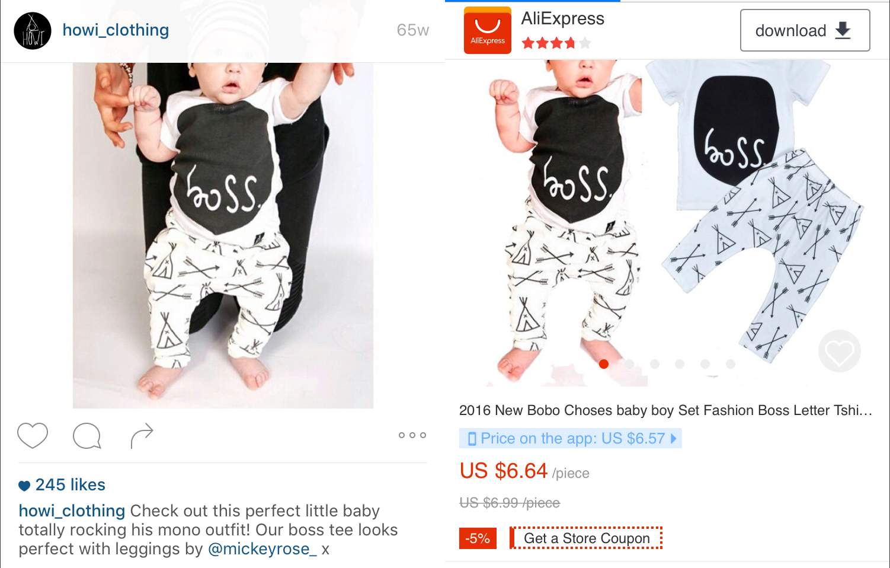Viewport: 890px width, 568px height.
Task: Click the AliExpress star rating
Action: (556, 43)
